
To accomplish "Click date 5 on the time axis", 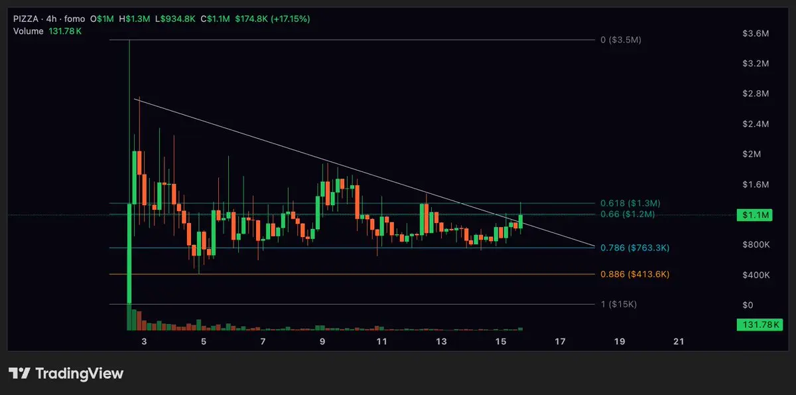I will (x=204, y=341).
